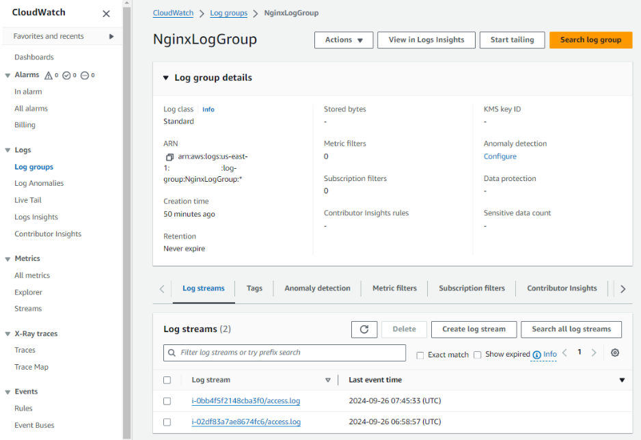Open In alarm in sidebar

pos(28,92)
